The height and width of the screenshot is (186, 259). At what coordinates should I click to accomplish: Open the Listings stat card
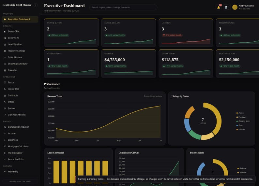pos(186,33)
